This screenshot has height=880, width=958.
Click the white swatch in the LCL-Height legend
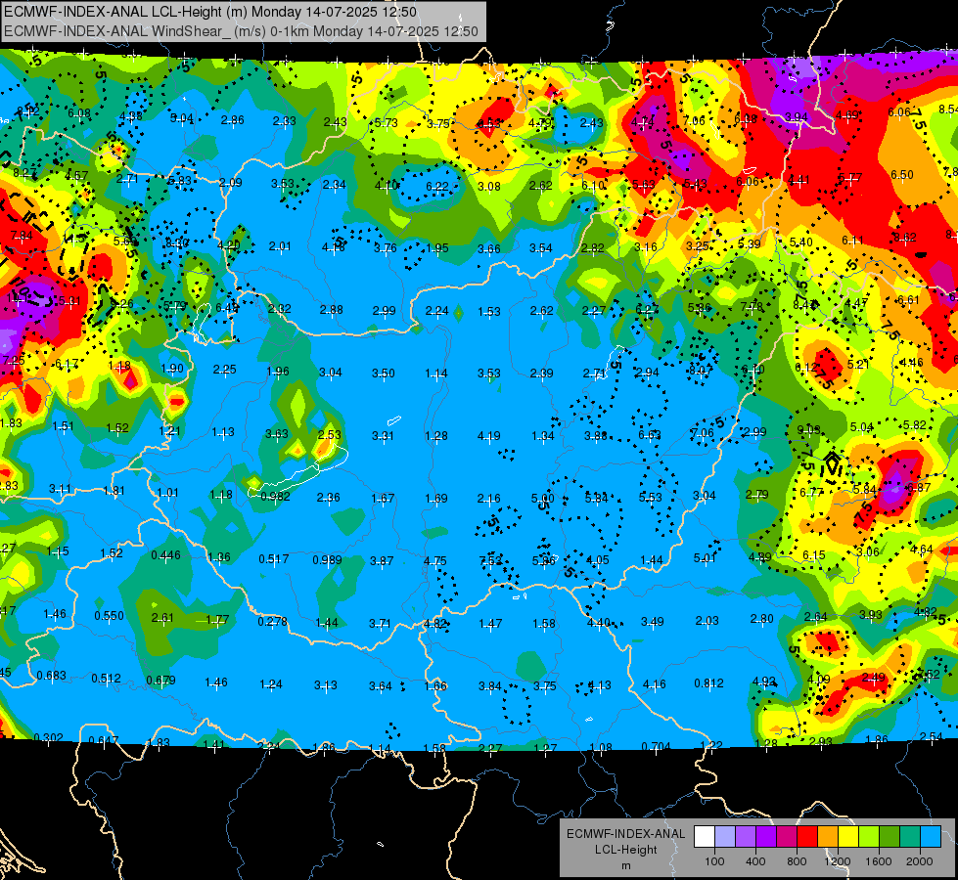[705, 837]
